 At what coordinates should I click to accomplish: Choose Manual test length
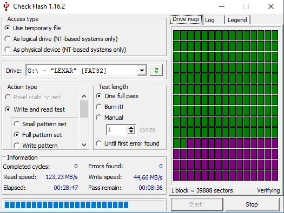click(109, 118)
